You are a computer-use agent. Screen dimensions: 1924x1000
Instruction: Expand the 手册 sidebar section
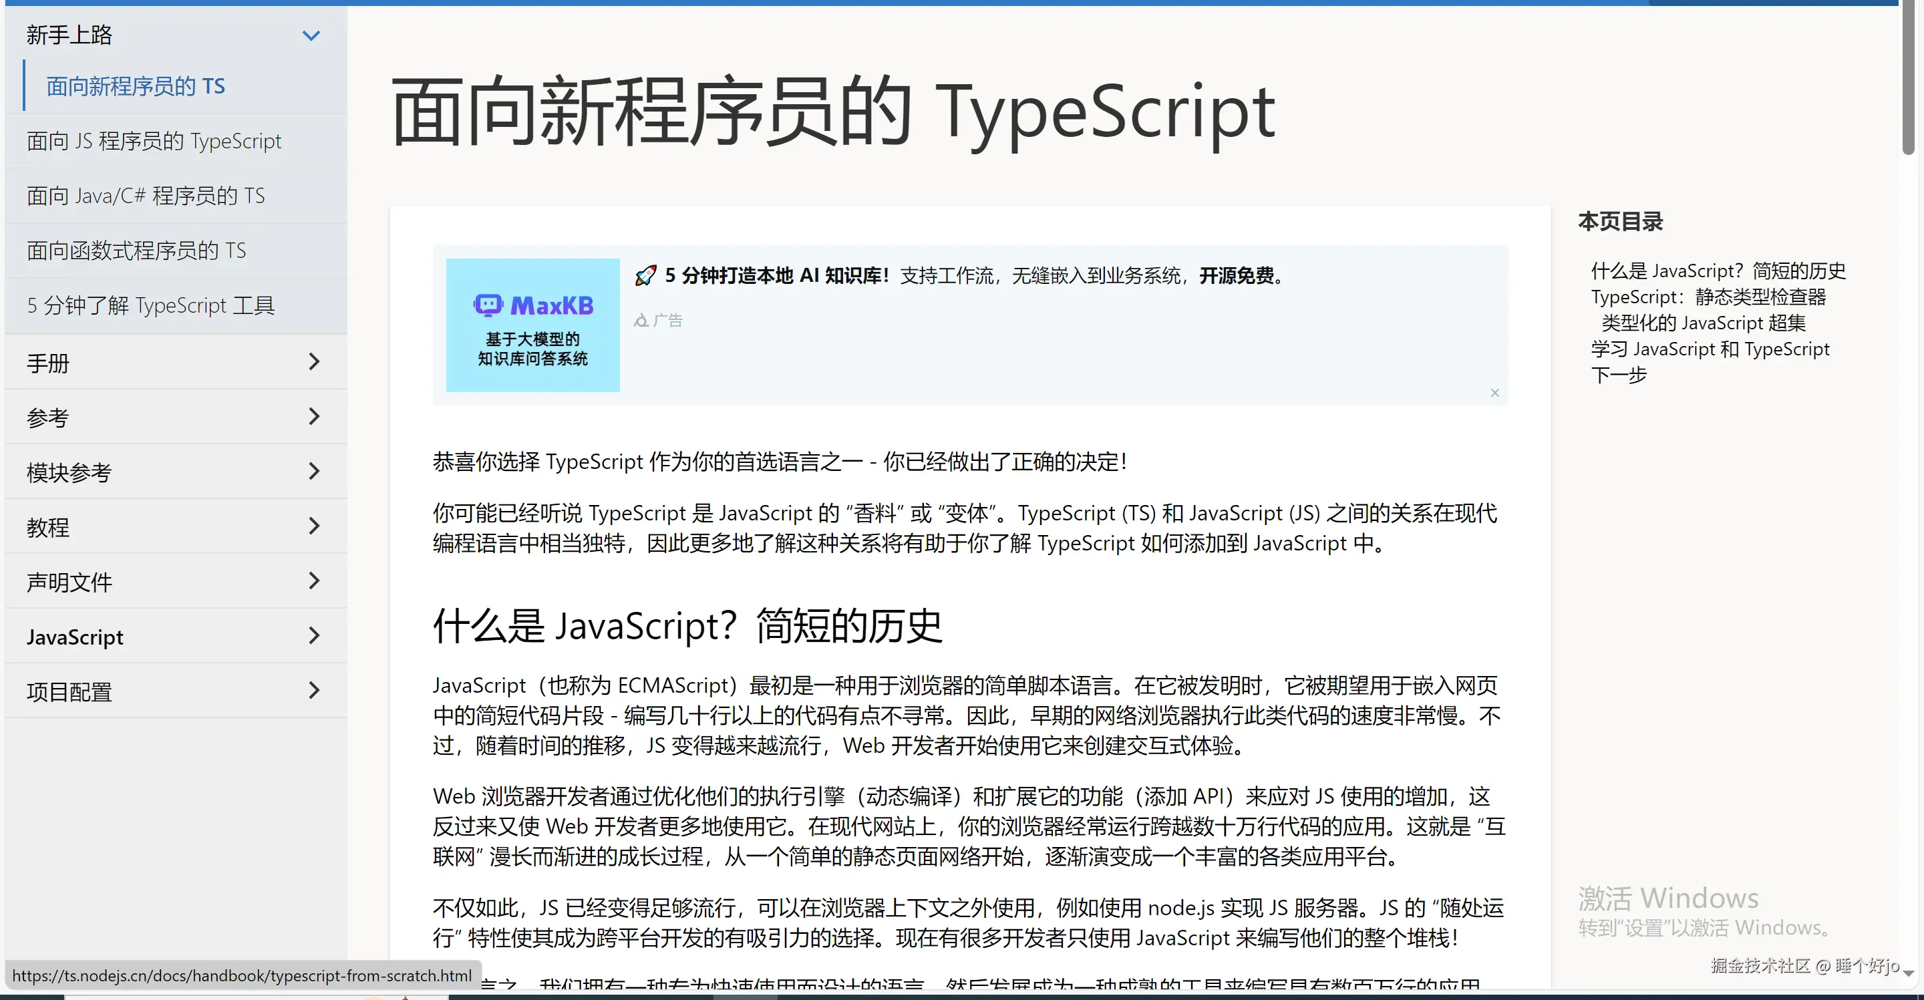[x=314, y=362]
